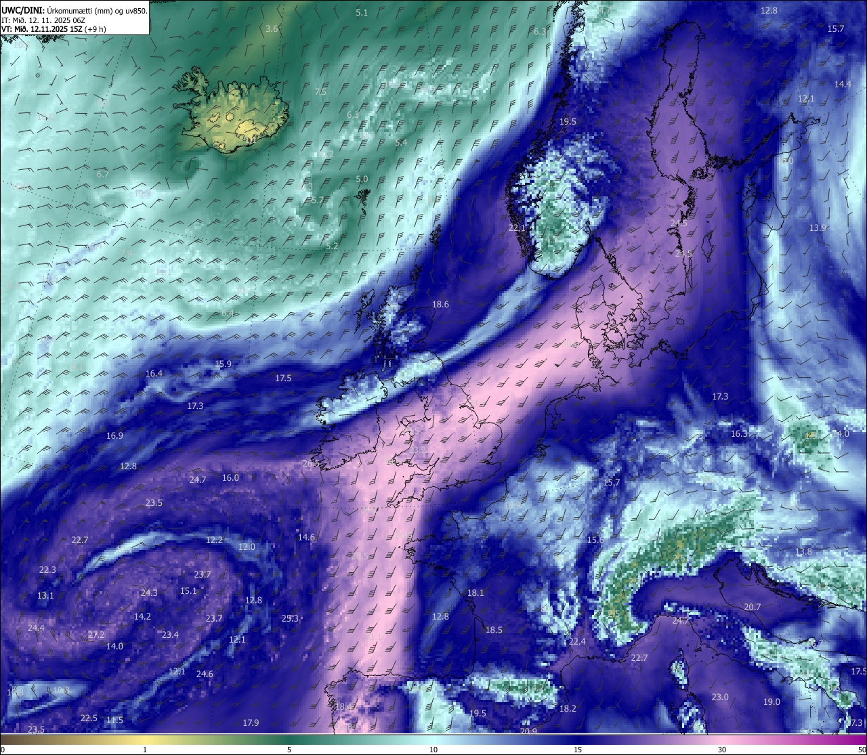Screen dimensions: 867x755
Task: Click the 22.5 value on the map
Action: click(x=89, y=718)
